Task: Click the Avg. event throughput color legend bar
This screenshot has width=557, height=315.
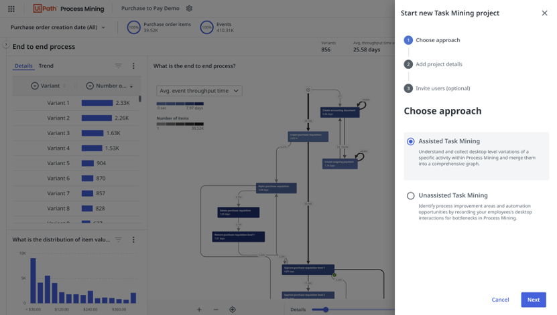Action: (180, 104)
